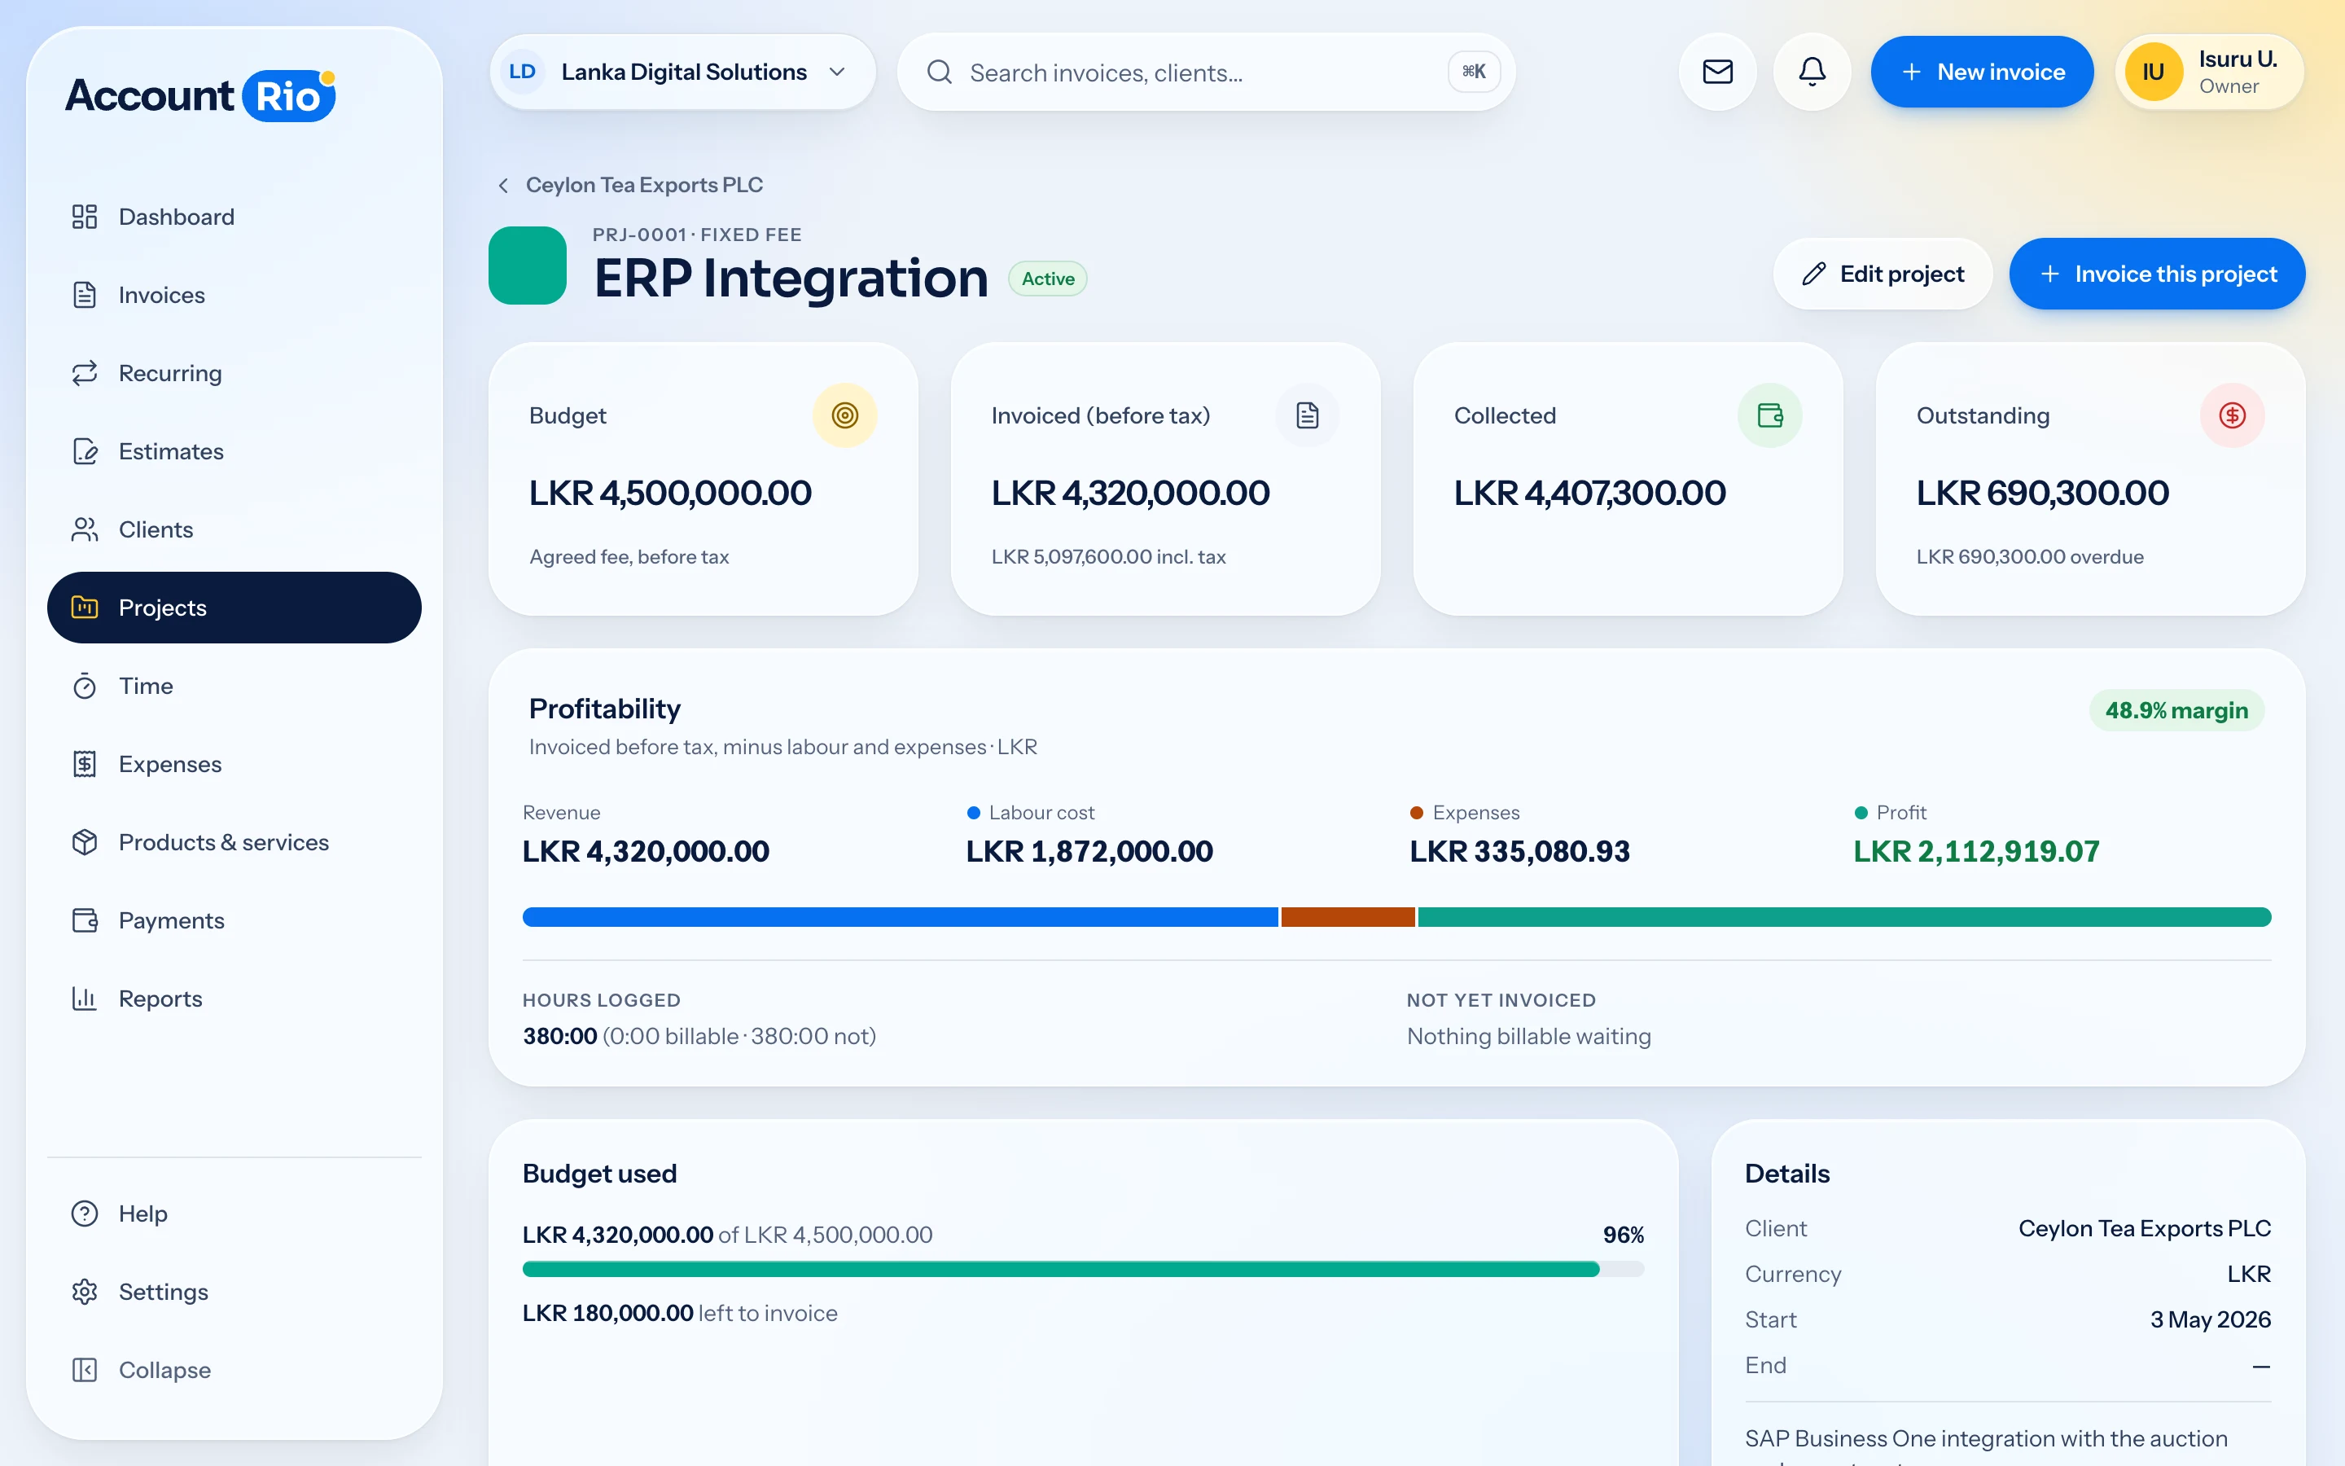Click Invoice this project button
This screenshot has height=1466, width=2345.
click(2157, 274)
